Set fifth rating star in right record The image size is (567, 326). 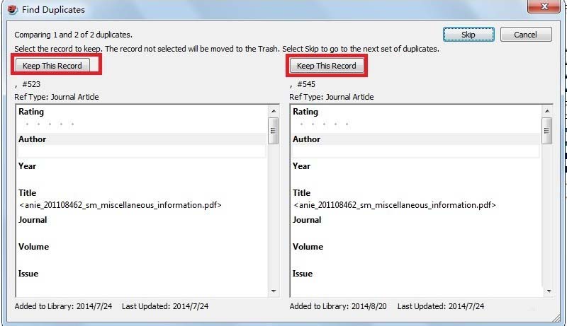[x=347, y=124]
